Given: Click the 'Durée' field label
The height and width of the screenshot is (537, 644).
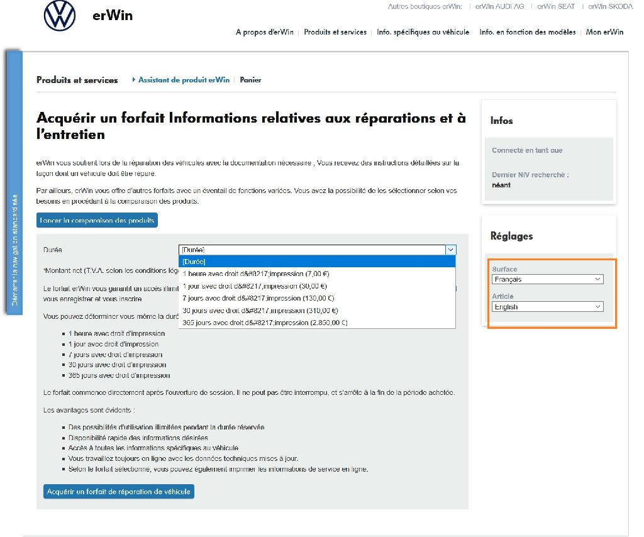Looking at the screenshot, I should [53, 250].
